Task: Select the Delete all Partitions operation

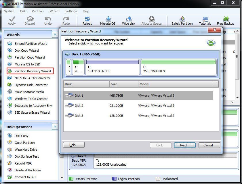Action: pos(24,170)
